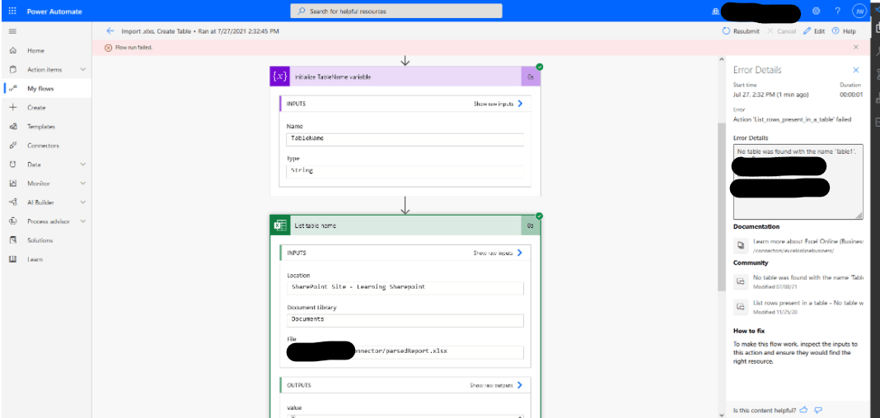This screenshot has width=880, height=418.
Task: Click the File field parsedReport.xlsx
Action: click(x=405, y=352)
